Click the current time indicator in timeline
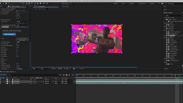This screenshot has height=103, width=183. click(175, 76)
